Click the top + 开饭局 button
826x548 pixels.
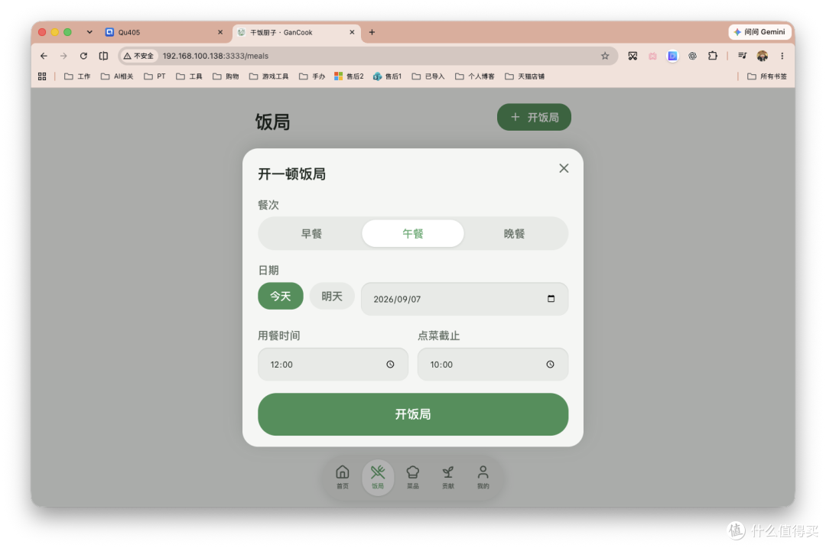click(534, 117)
